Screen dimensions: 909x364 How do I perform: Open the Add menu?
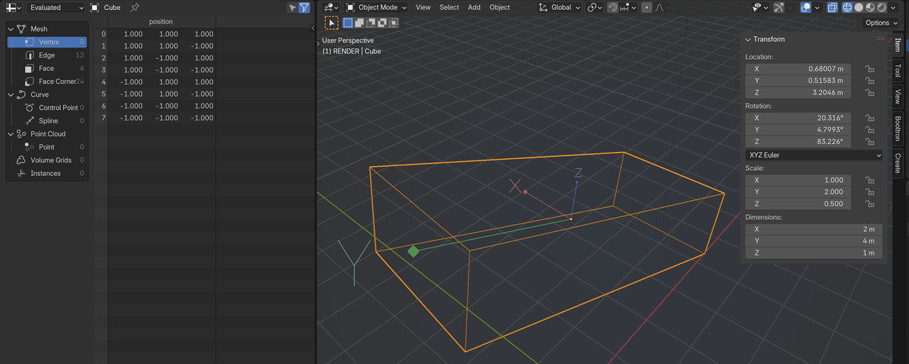coord(474,8)
